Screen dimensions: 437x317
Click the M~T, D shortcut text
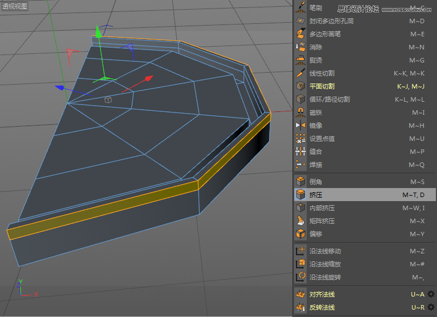click(x=413, y=195)
